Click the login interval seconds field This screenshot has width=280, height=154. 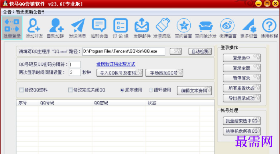pos(75,72)
